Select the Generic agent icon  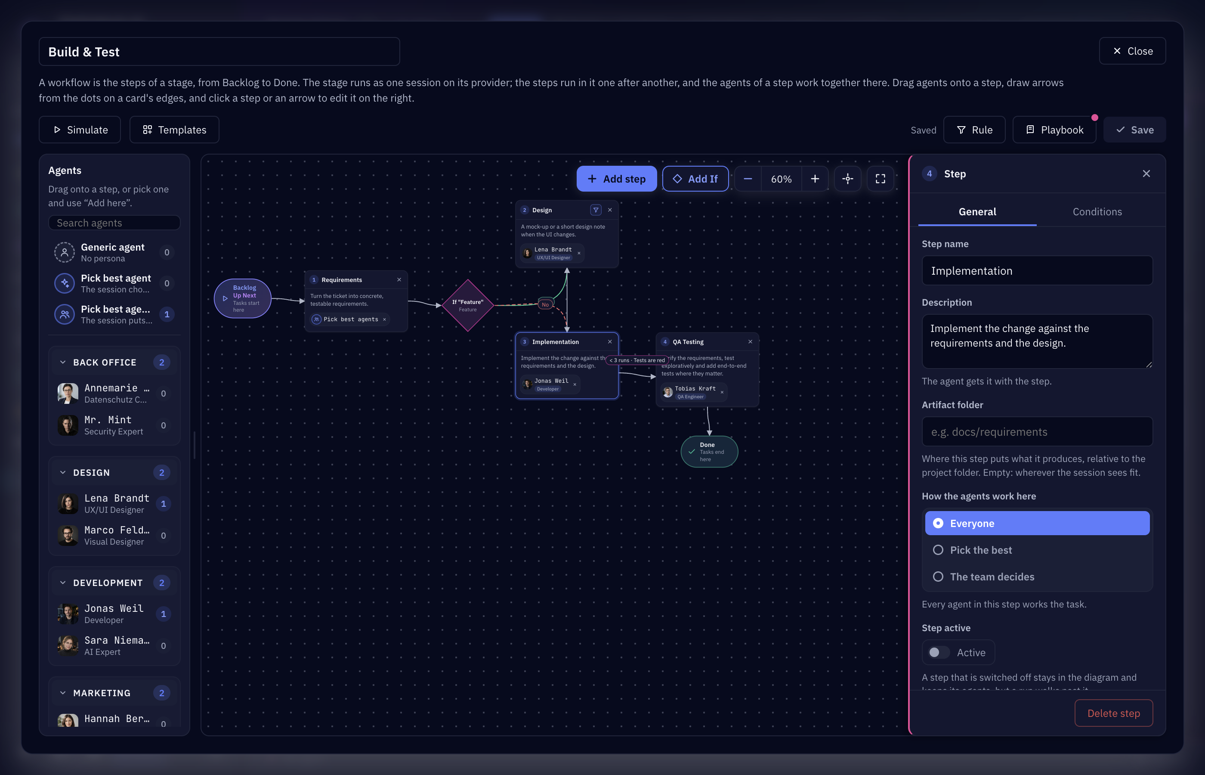click(65, 252)
